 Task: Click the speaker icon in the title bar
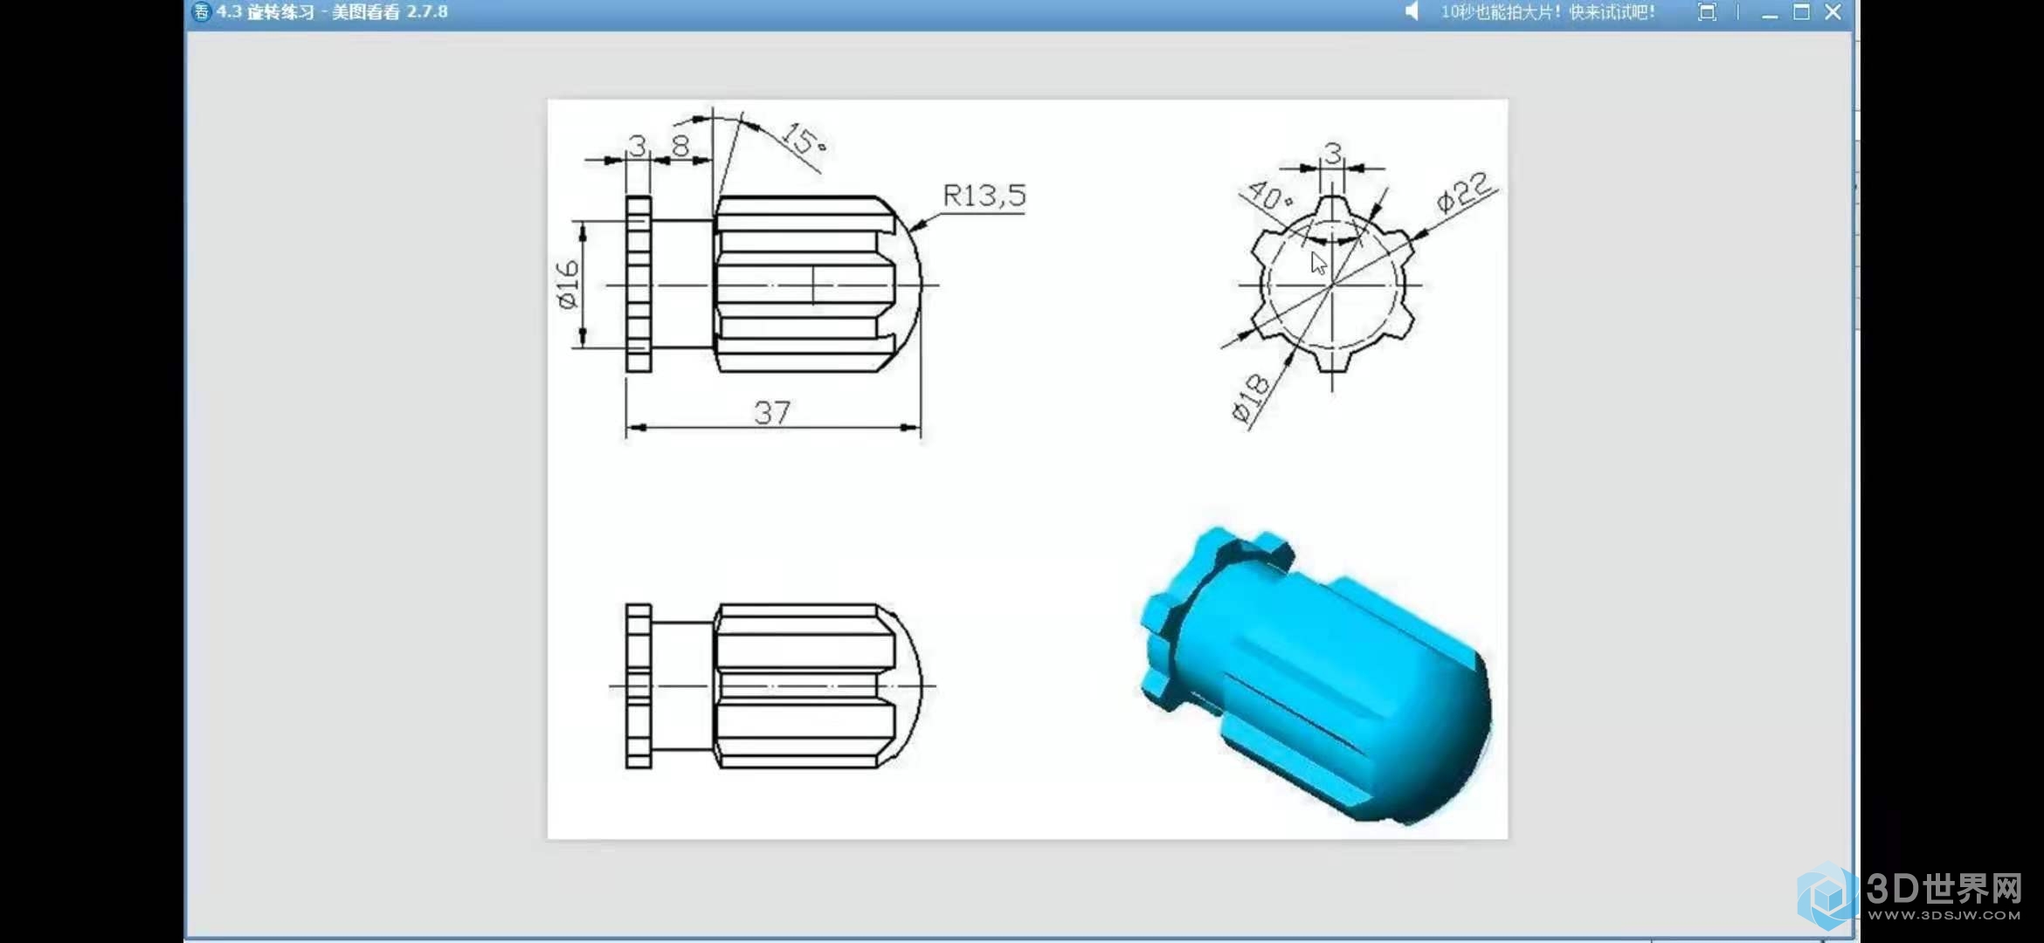pyautogui.click(x=1411, y=12)
